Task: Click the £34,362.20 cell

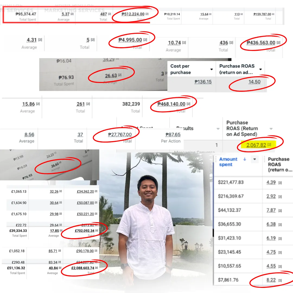Action: [x=85, y=192]
